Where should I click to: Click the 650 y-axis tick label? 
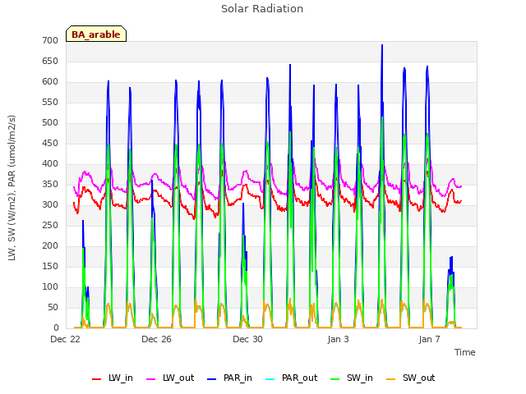50,62
